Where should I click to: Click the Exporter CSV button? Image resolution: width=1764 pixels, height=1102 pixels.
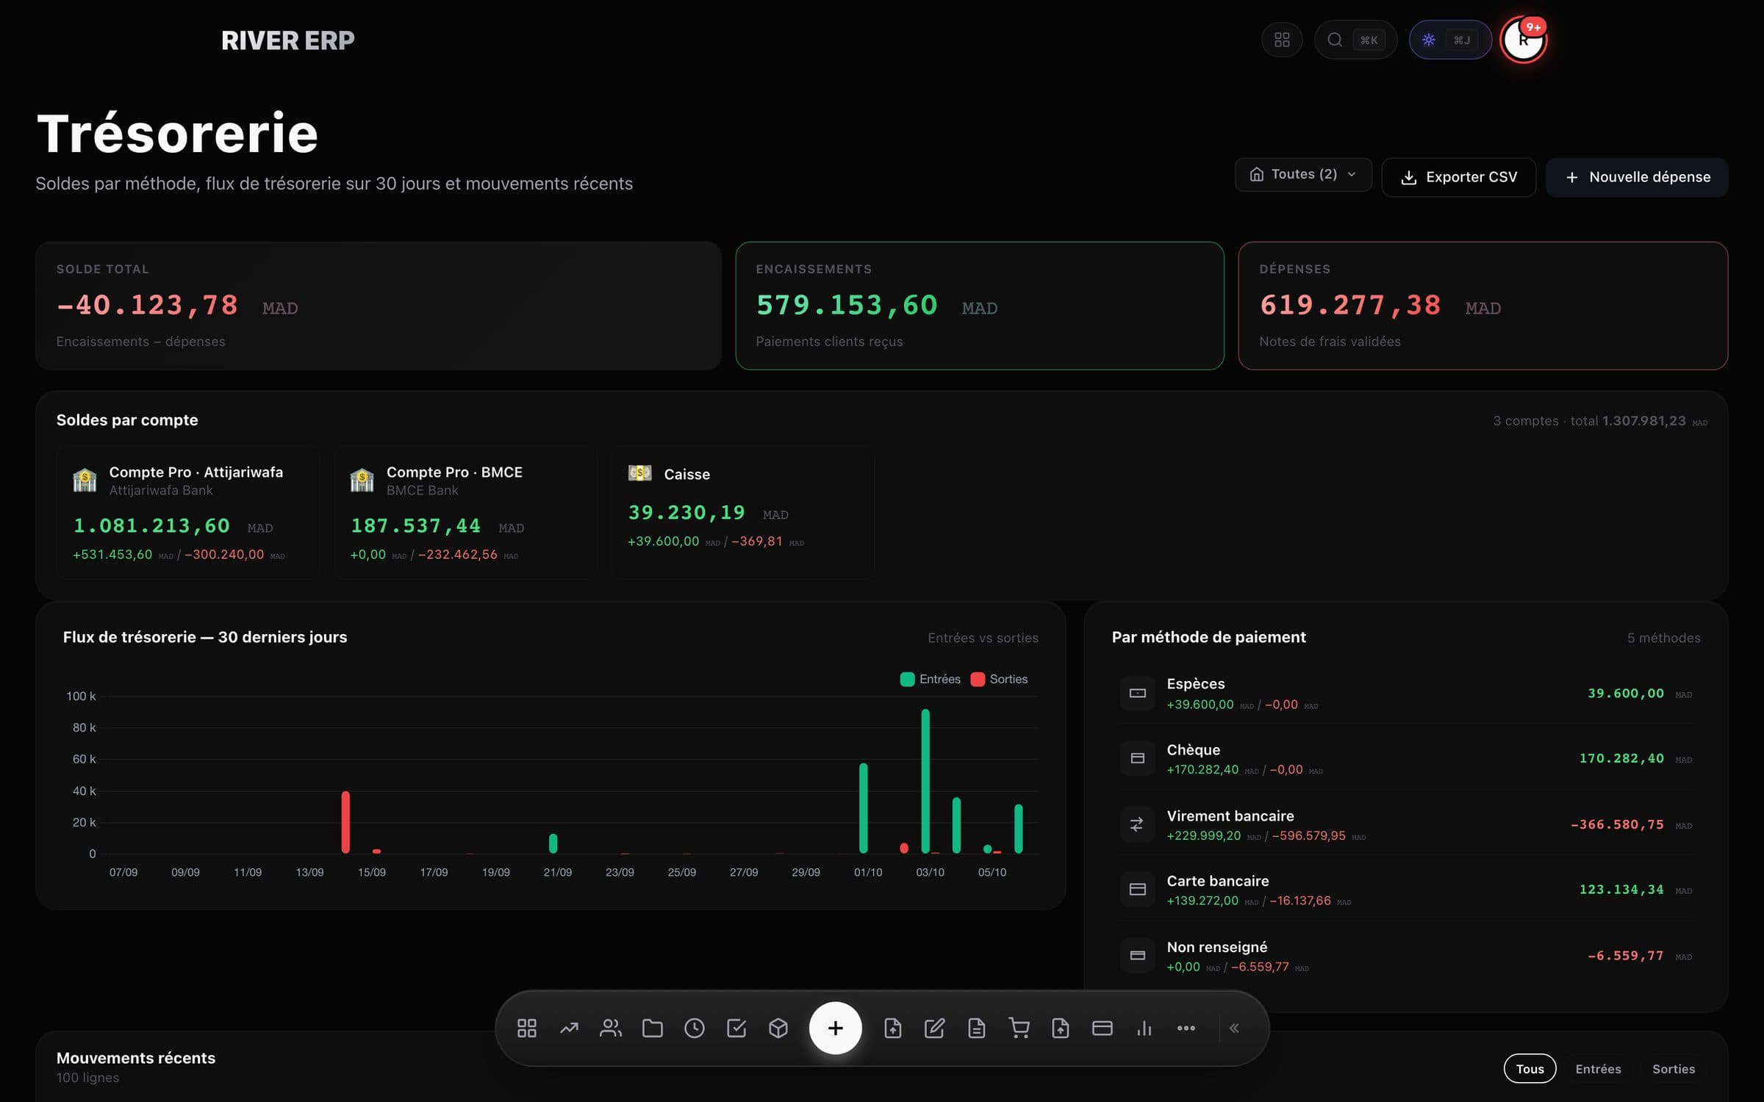1459,177
